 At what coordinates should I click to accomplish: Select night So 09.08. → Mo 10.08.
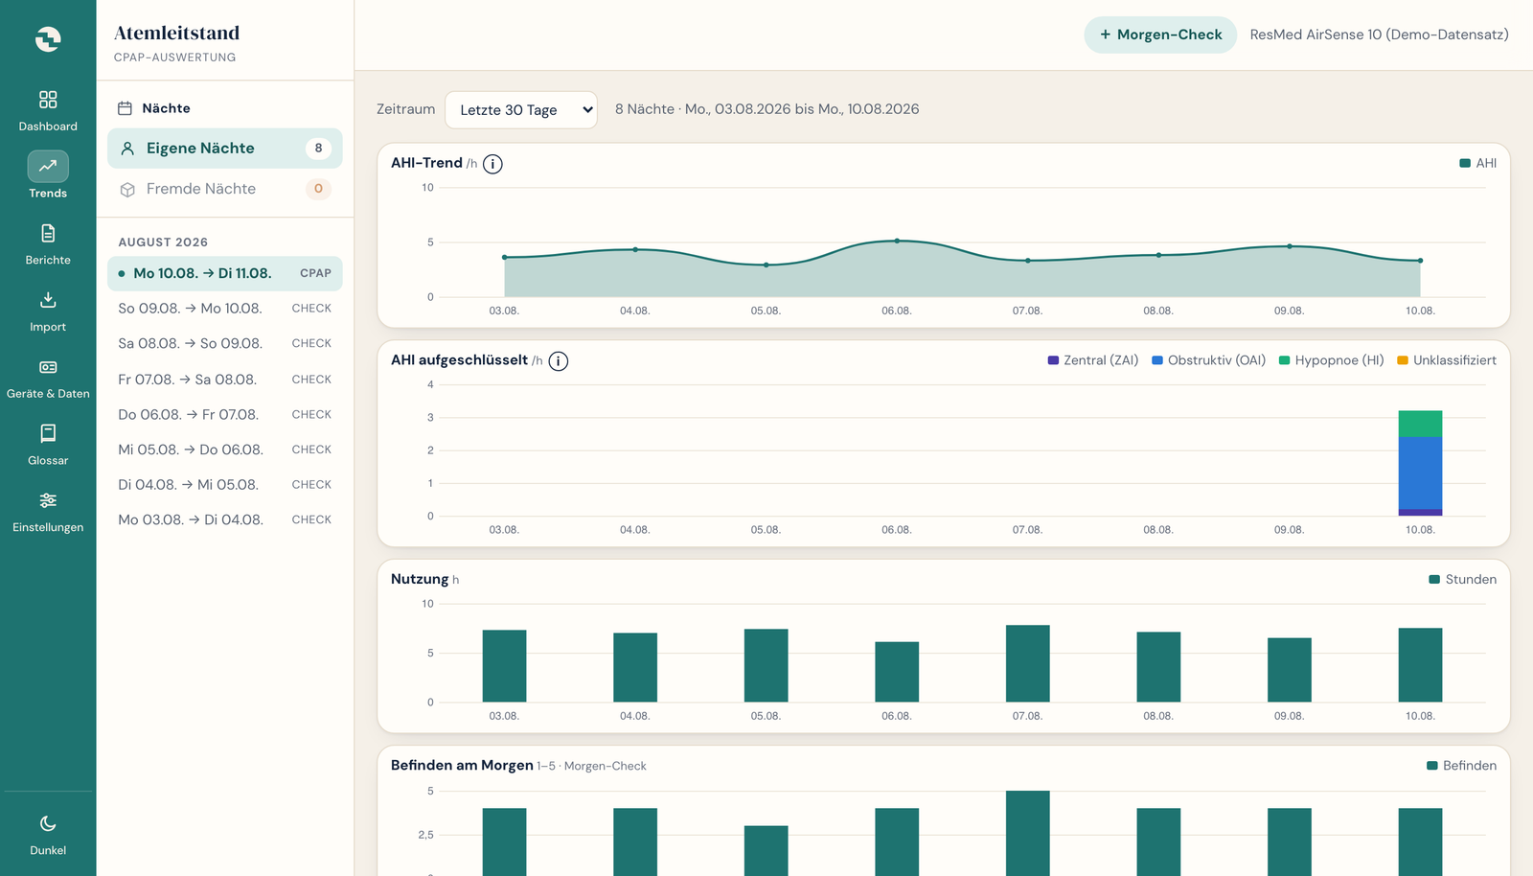[x=225, y=309]
